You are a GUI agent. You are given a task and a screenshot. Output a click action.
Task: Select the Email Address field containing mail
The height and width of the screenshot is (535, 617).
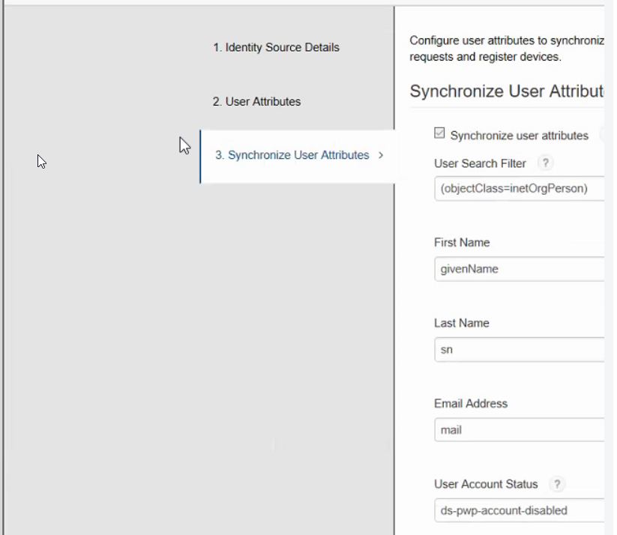pyautogui.click(x=519, y=430)
